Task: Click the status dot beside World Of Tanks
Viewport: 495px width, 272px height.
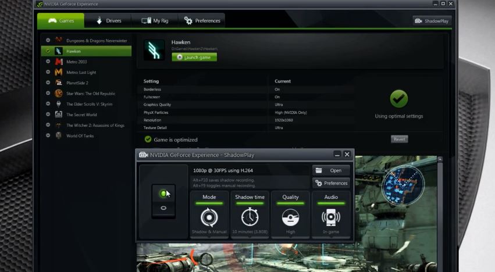Action: [x=48, y=135]
